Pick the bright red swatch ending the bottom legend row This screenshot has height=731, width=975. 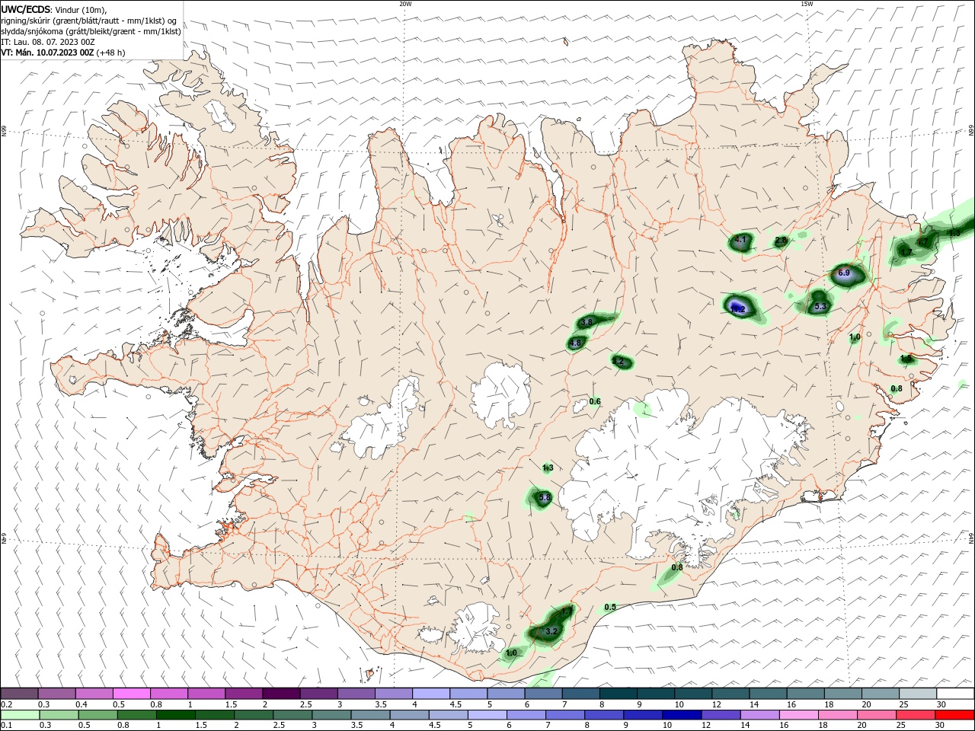click(x=954, y=715)
